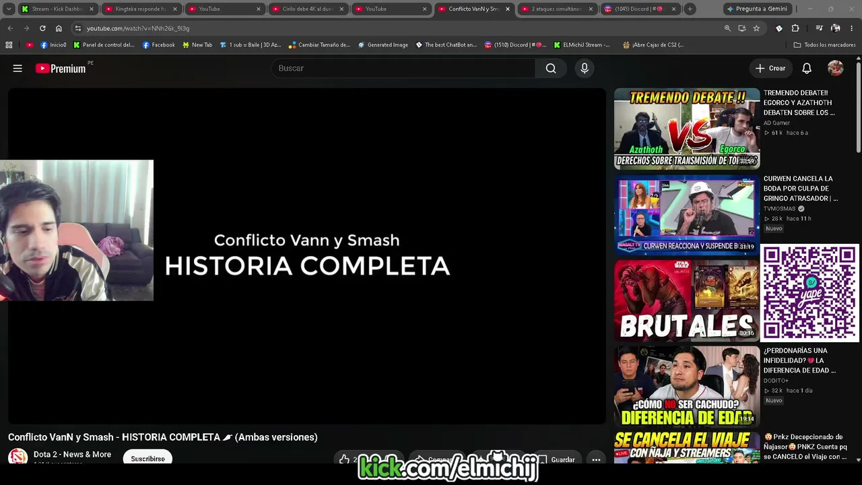Screen dimensions: 862x485
Task: Open the YouTube guide hamburger menu
Action: coord(18,68)
